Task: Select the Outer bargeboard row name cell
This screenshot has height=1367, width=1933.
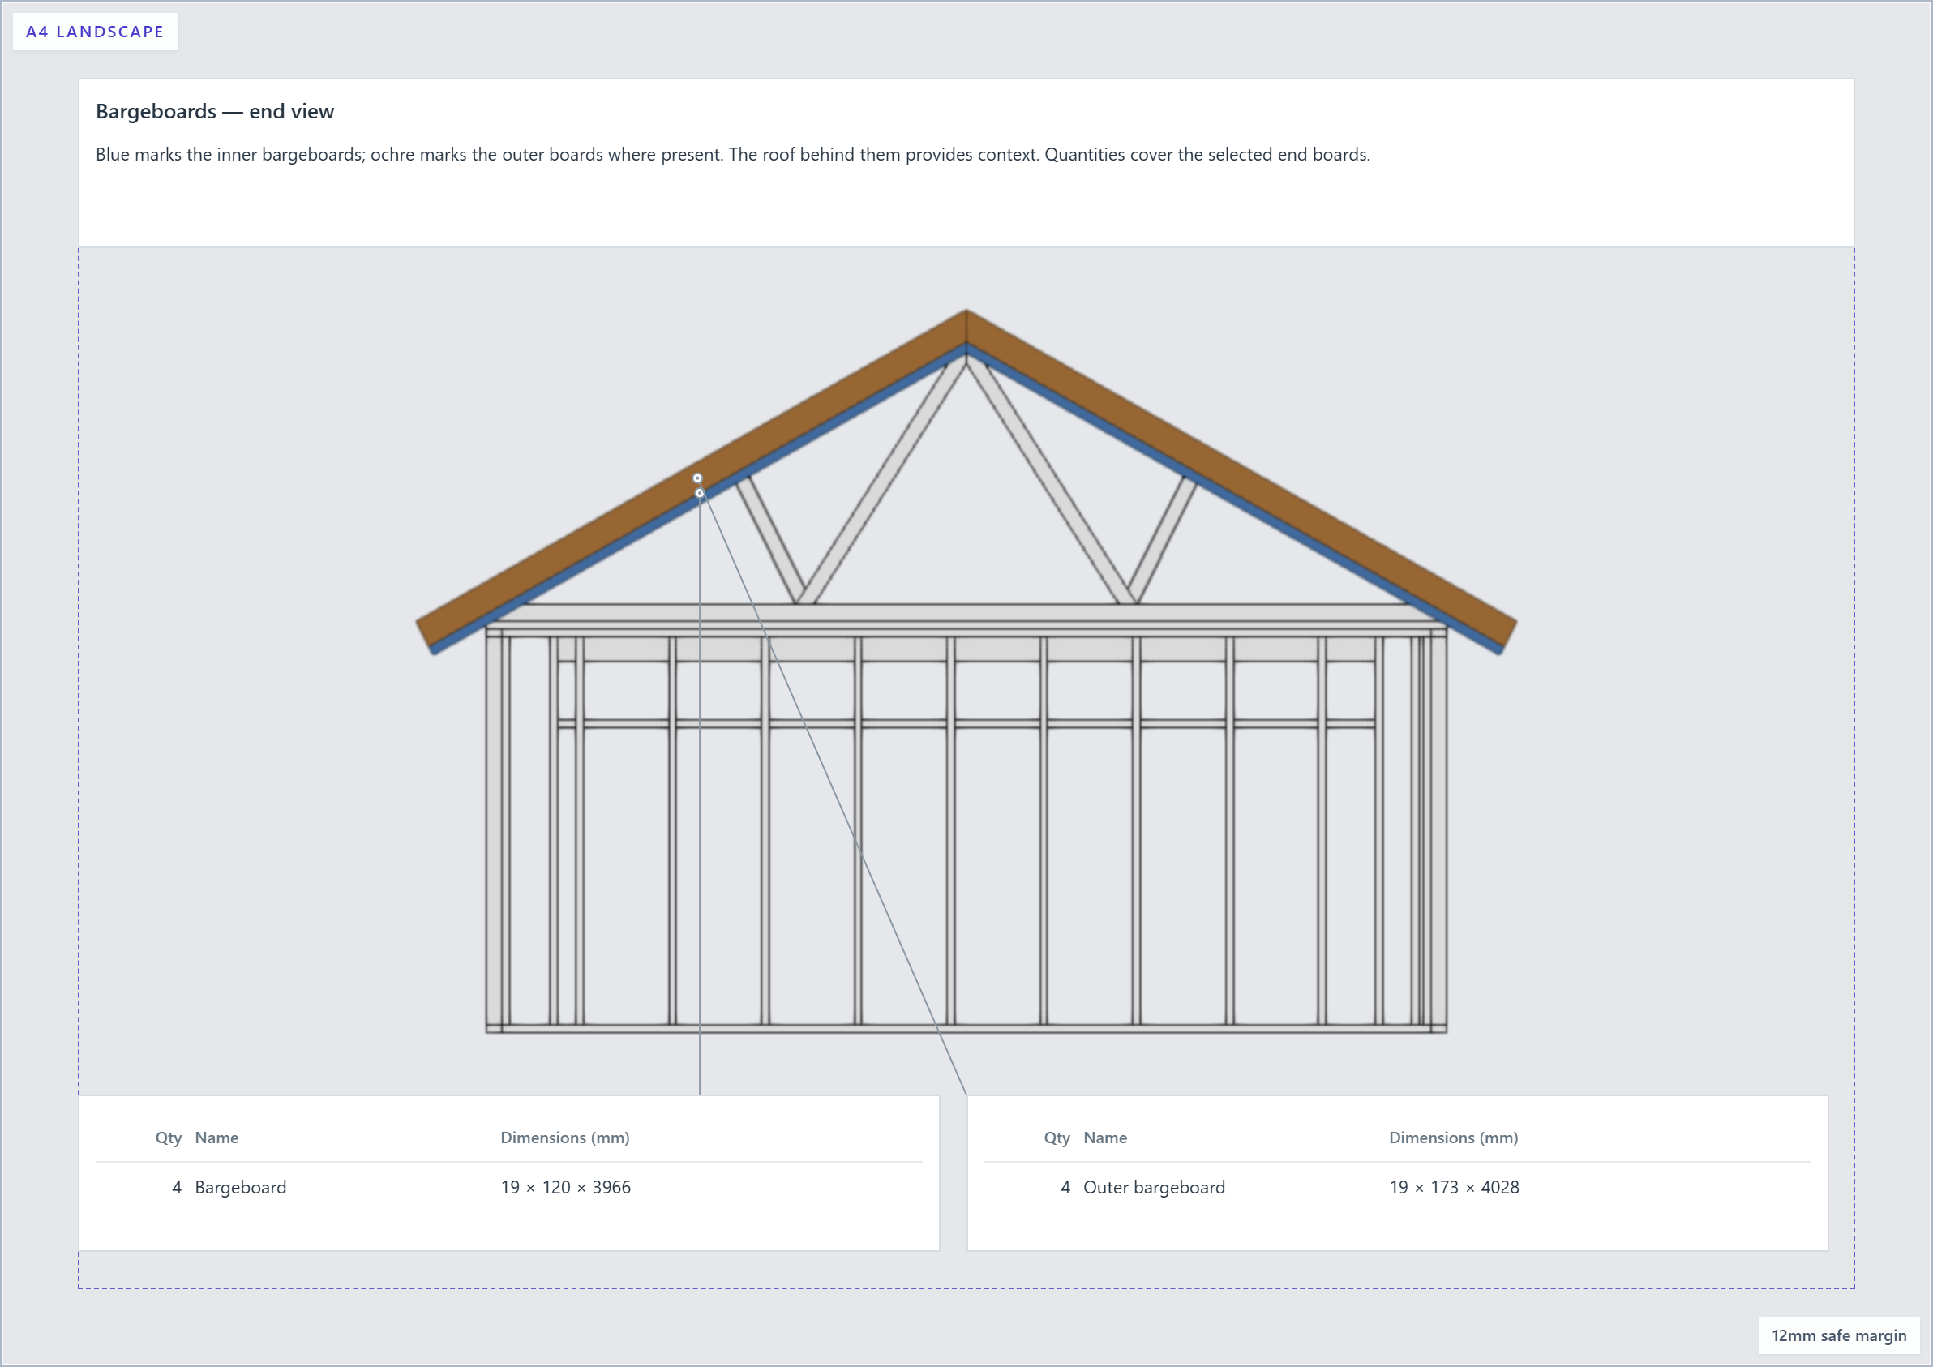Action: point(1155,1187)
